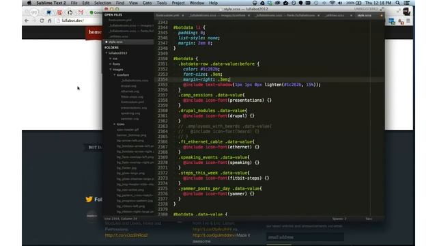The width and height of the screenshot is (437, 246).
Task: Click the Twitter bird icon on the webpage
Action: click(89, 199)
